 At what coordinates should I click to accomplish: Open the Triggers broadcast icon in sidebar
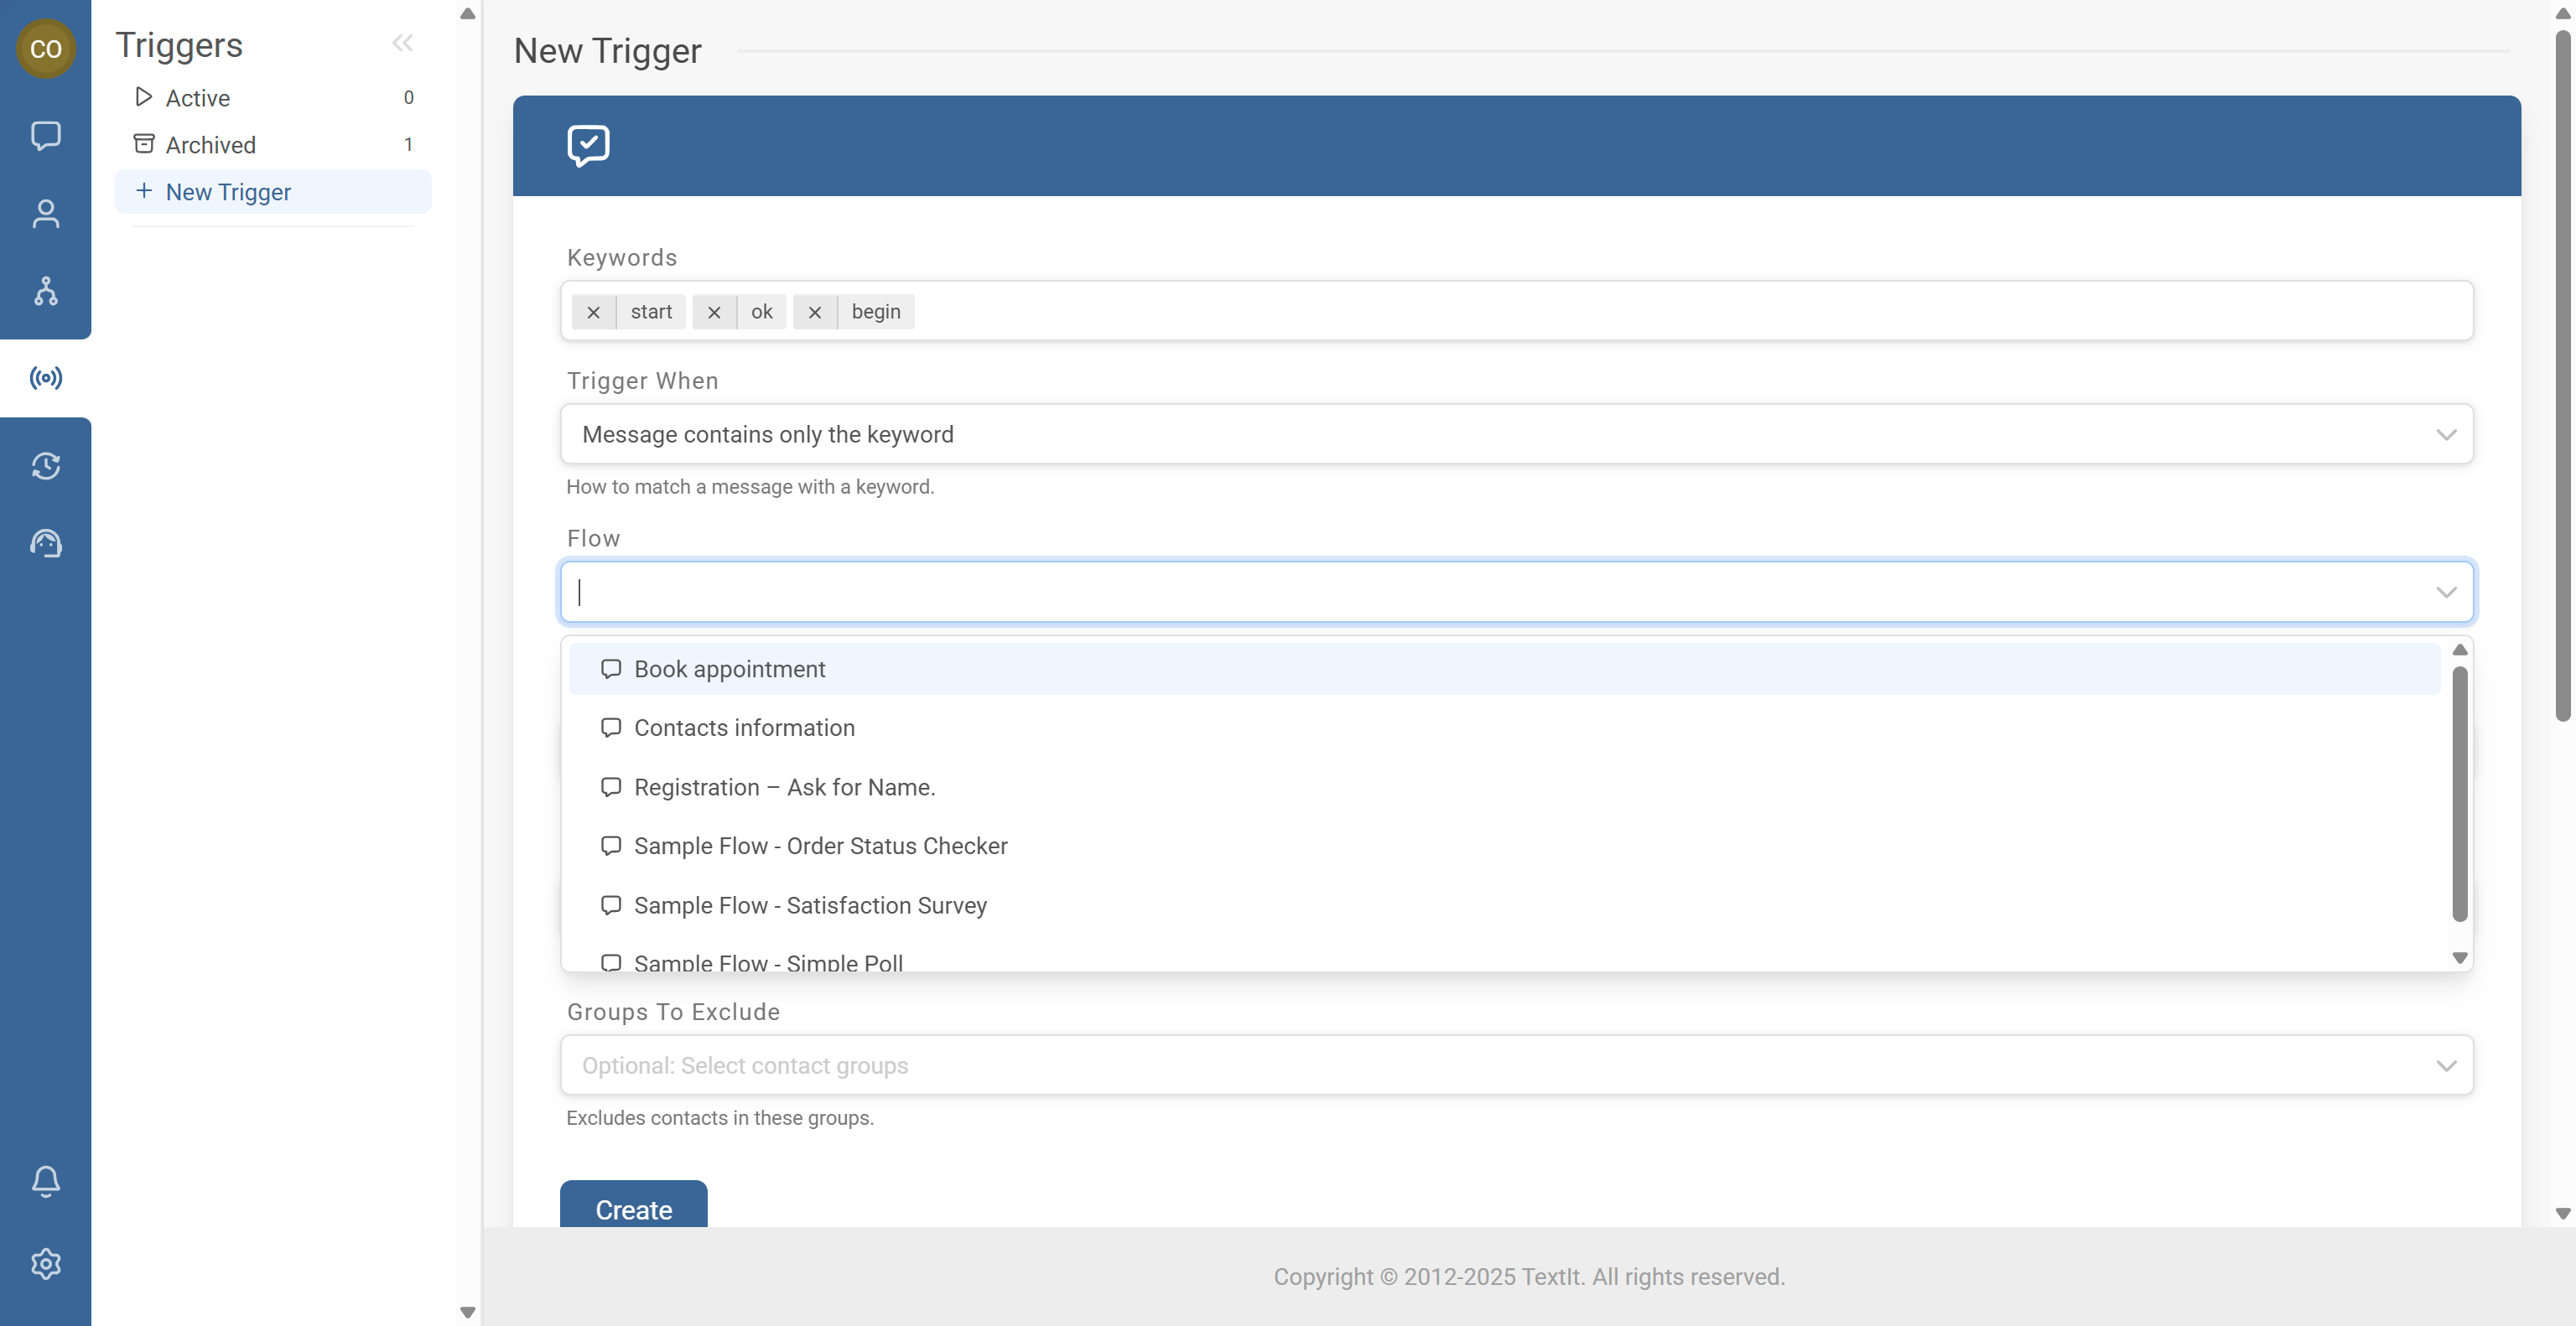[x=45, y=376]
